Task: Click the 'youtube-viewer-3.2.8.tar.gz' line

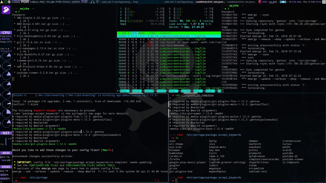Action: click(x=46, y=73)
